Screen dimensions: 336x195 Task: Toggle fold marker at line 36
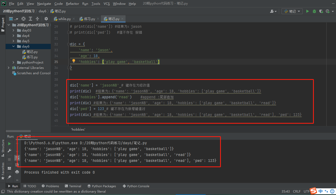click(68, 68)
